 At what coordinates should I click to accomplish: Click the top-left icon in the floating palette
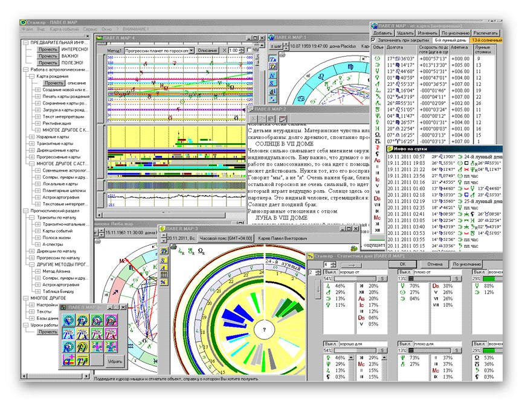[x=68, y=321]
